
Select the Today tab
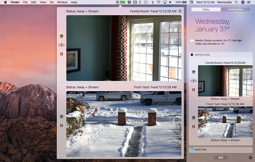pos(206,9)
